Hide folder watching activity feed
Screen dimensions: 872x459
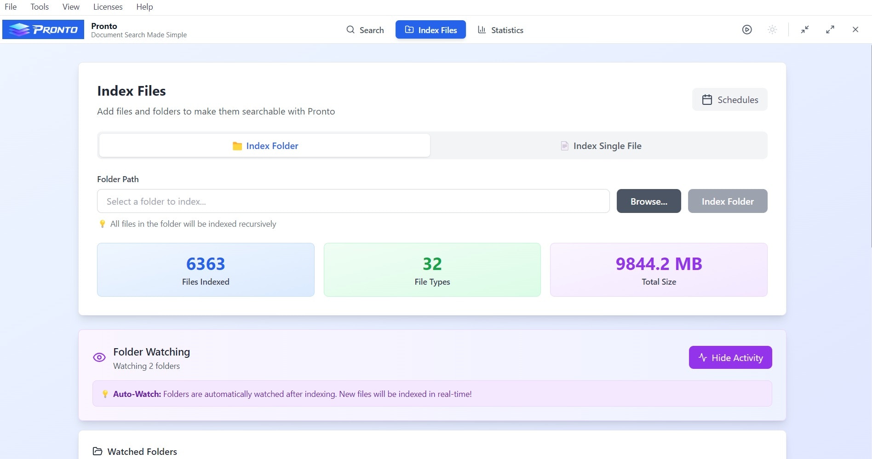coord(730,357)
